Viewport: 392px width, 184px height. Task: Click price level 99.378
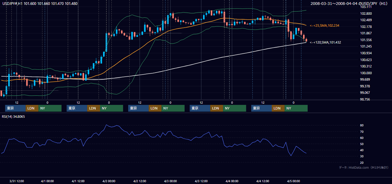[365, 86]
